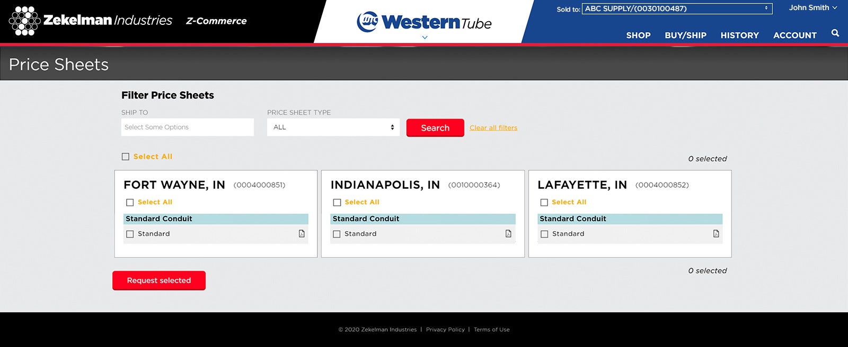Open the Price Sheet Type dropdown

pos(333,127)
